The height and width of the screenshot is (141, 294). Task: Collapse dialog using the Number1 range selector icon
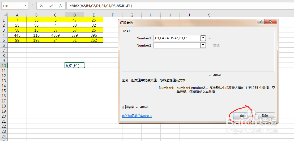[203, 38]
